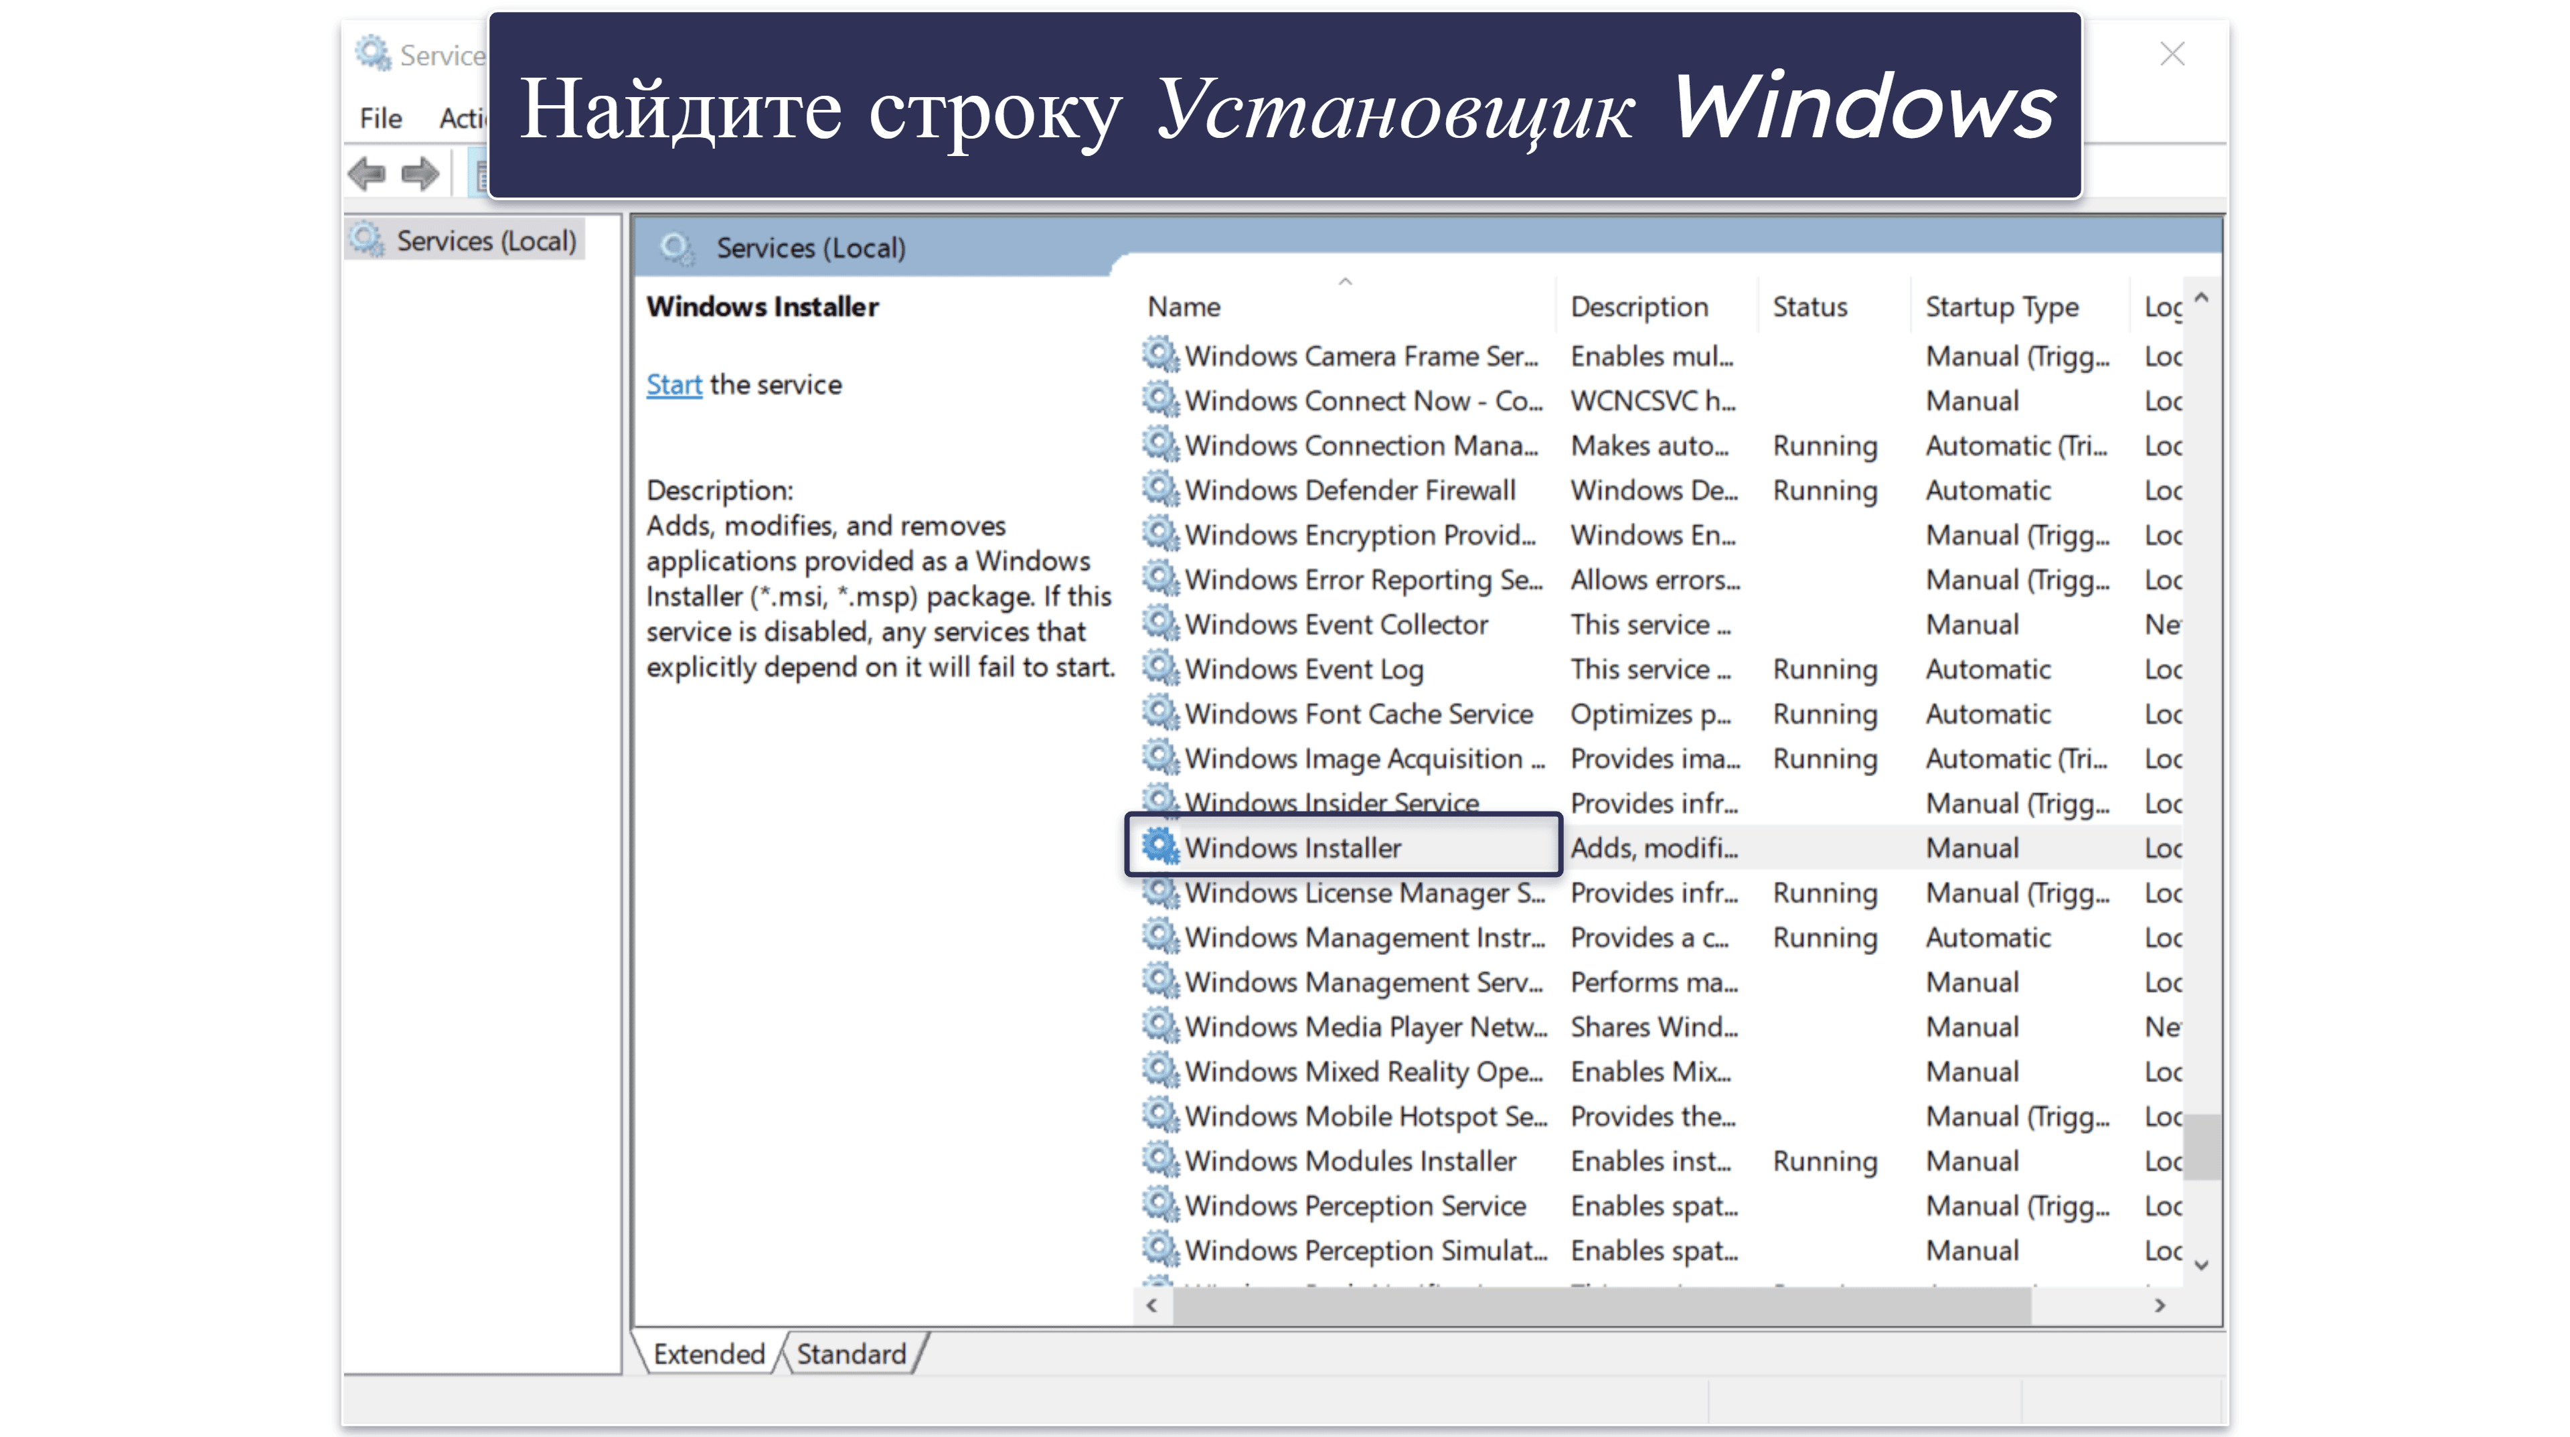The width and height of the screenshot is (2570, 1437).
Task: Select the Windows Update Medic-like row Windows Perception Service
Action: point(1355,1205)
